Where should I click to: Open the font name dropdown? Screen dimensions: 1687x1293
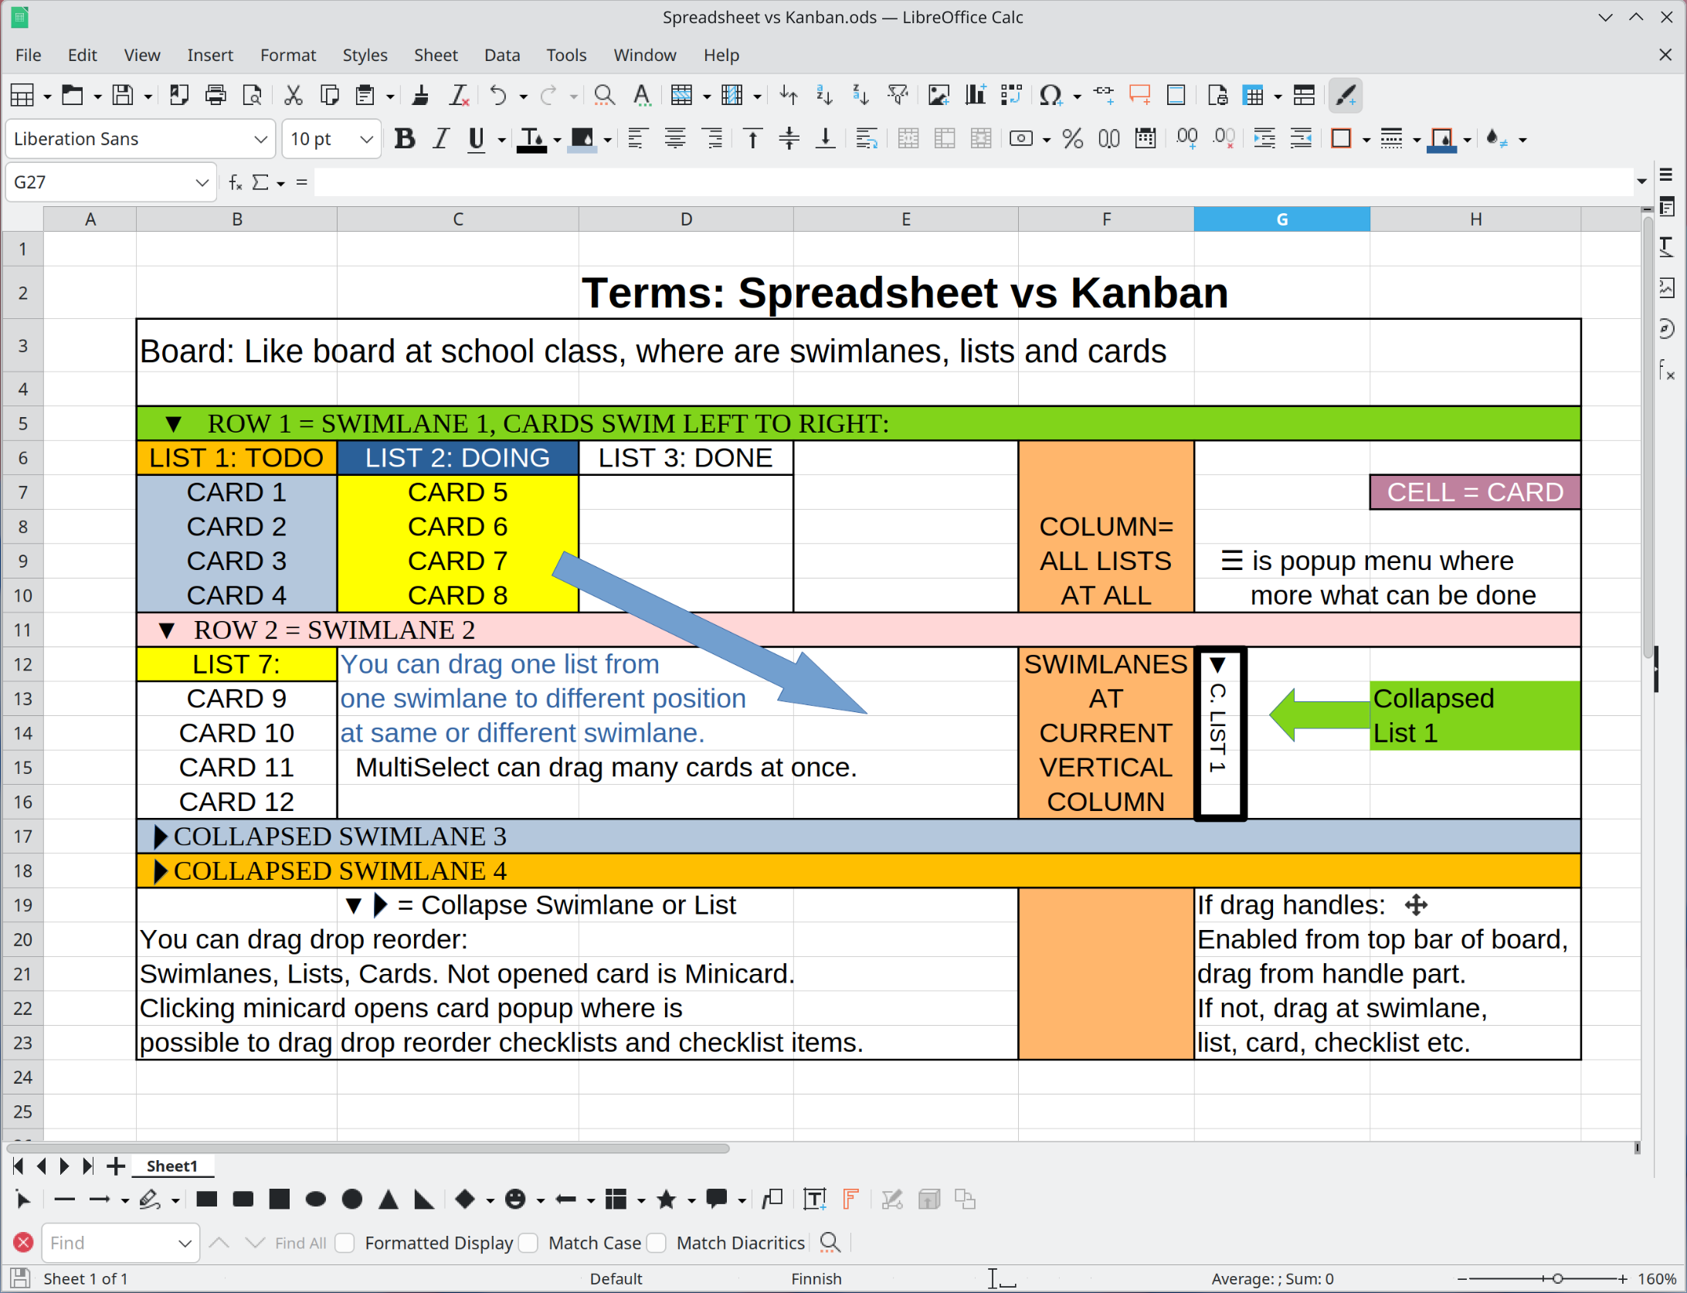coord(260,139)
